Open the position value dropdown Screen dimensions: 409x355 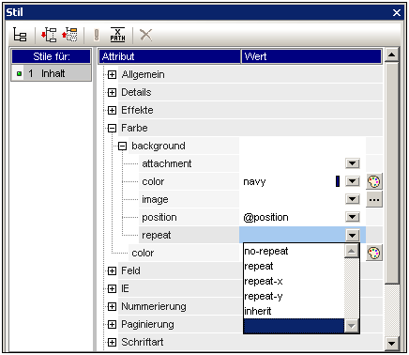click(x=353, y=217)
